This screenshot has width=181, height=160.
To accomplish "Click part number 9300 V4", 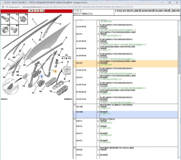I will pyautogui.click(x=79, y=121).
